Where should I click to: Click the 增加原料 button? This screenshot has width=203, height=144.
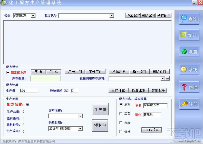(119, 72)
